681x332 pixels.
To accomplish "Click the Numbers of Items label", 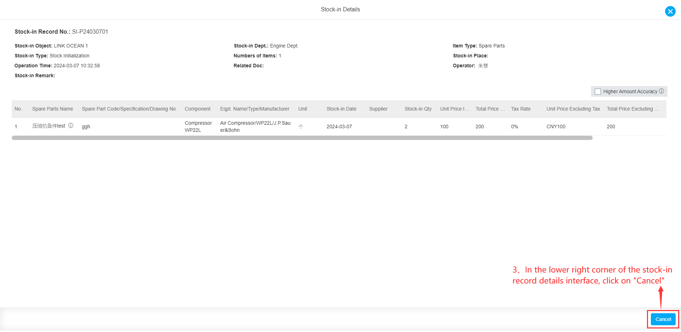I will pyautogui.click(x=255, y=56).
